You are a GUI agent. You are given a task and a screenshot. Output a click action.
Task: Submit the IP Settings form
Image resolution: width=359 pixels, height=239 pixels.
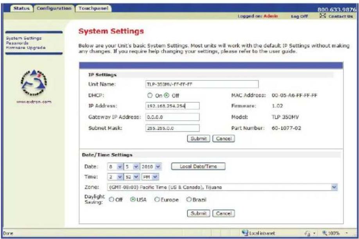coord(199,139)
